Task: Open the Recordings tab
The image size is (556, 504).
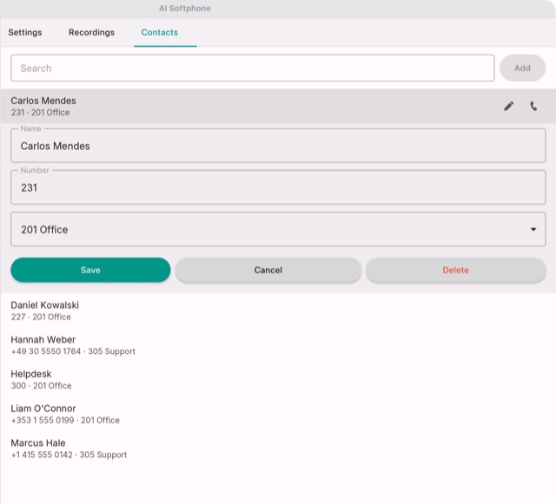Action: 91,32
